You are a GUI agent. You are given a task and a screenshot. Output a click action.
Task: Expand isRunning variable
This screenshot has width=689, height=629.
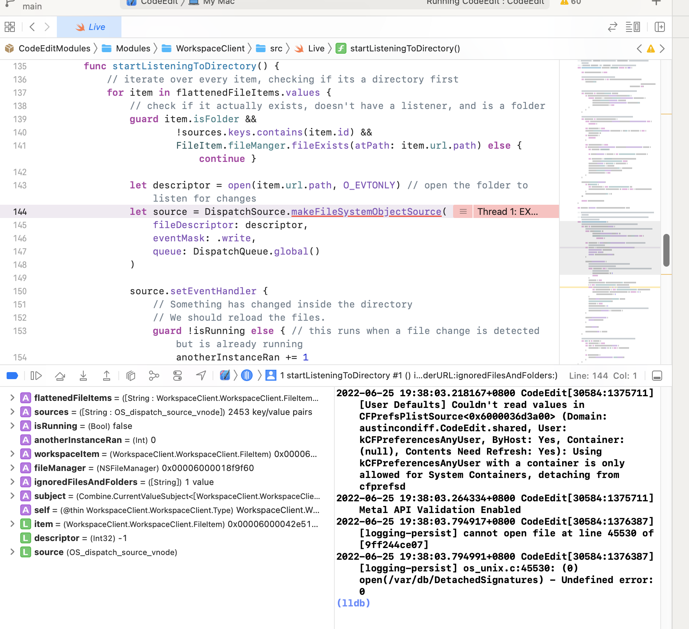coord(12,425)
